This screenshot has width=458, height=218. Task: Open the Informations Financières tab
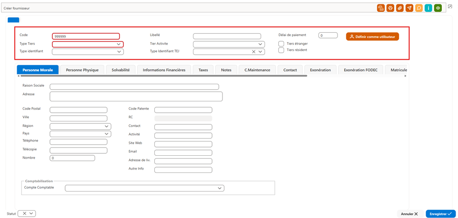point(164,70)
